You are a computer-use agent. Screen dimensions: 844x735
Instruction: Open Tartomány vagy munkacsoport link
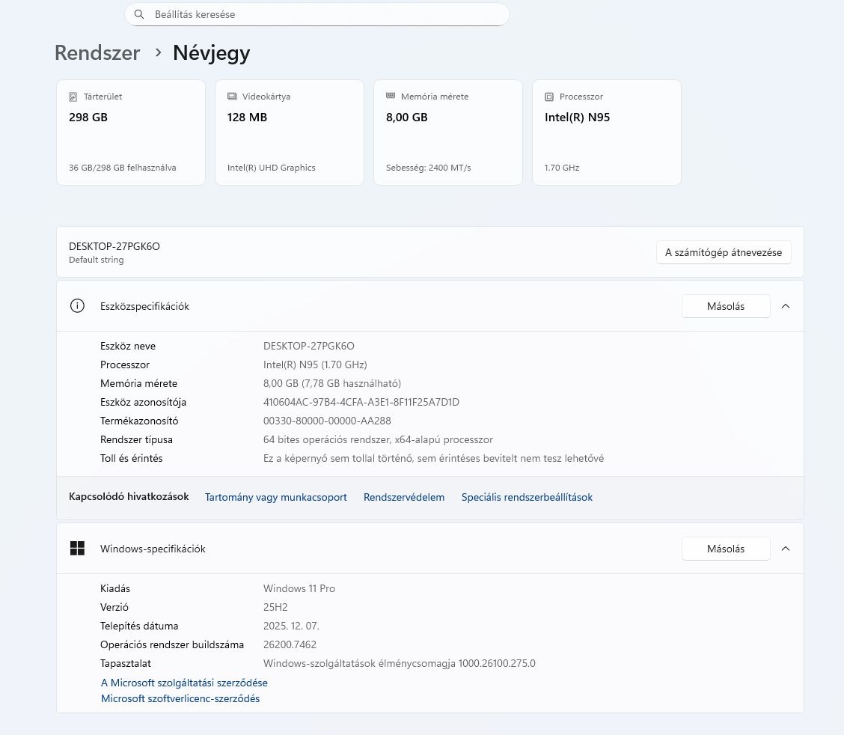click(x=276, y=497)
